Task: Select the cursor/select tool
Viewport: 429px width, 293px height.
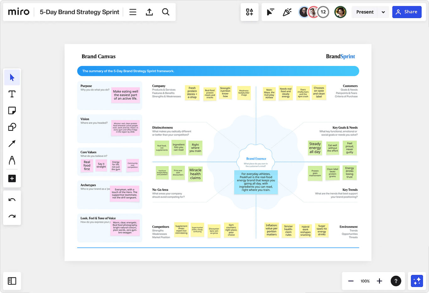Action: [12, 78]
